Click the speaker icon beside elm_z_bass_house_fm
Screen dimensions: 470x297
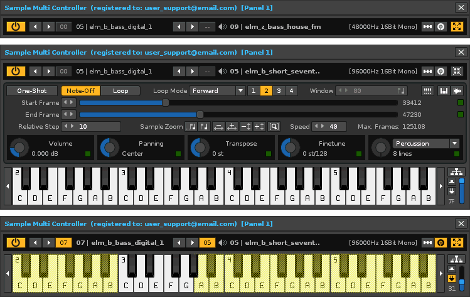(x=222, y=27)
